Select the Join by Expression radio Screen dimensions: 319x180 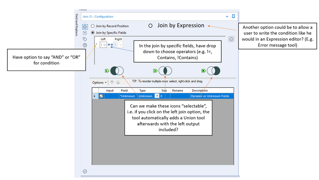click(x=150, y=26)
